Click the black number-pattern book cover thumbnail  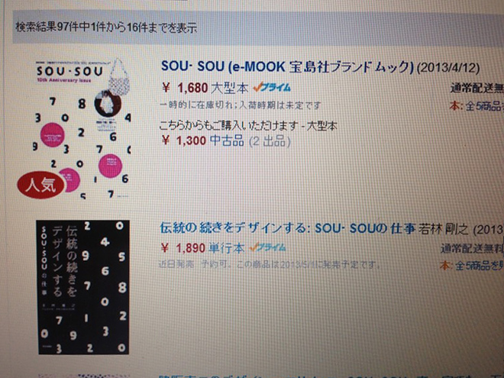(x=83, y=287)
